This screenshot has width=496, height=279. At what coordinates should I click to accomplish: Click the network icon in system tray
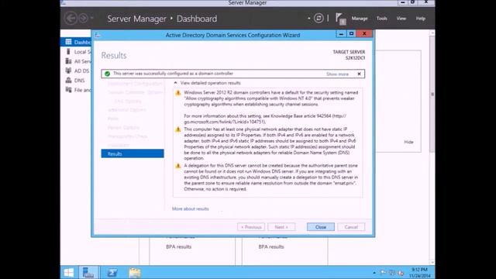point(392,272)
